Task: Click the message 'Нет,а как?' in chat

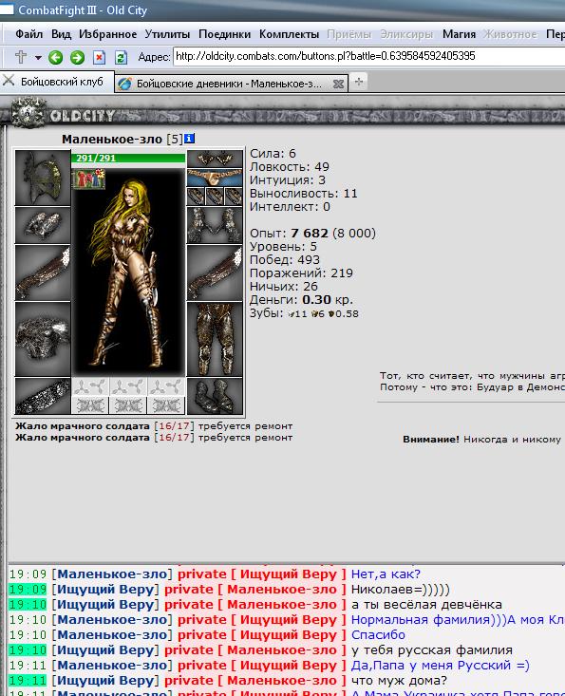Action: pos(386,574)
